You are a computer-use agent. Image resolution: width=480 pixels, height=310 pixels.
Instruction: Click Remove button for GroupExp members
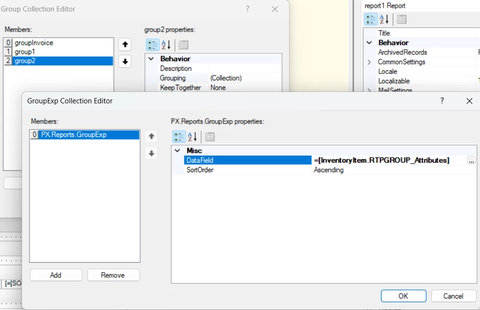(x=113, y=275)
